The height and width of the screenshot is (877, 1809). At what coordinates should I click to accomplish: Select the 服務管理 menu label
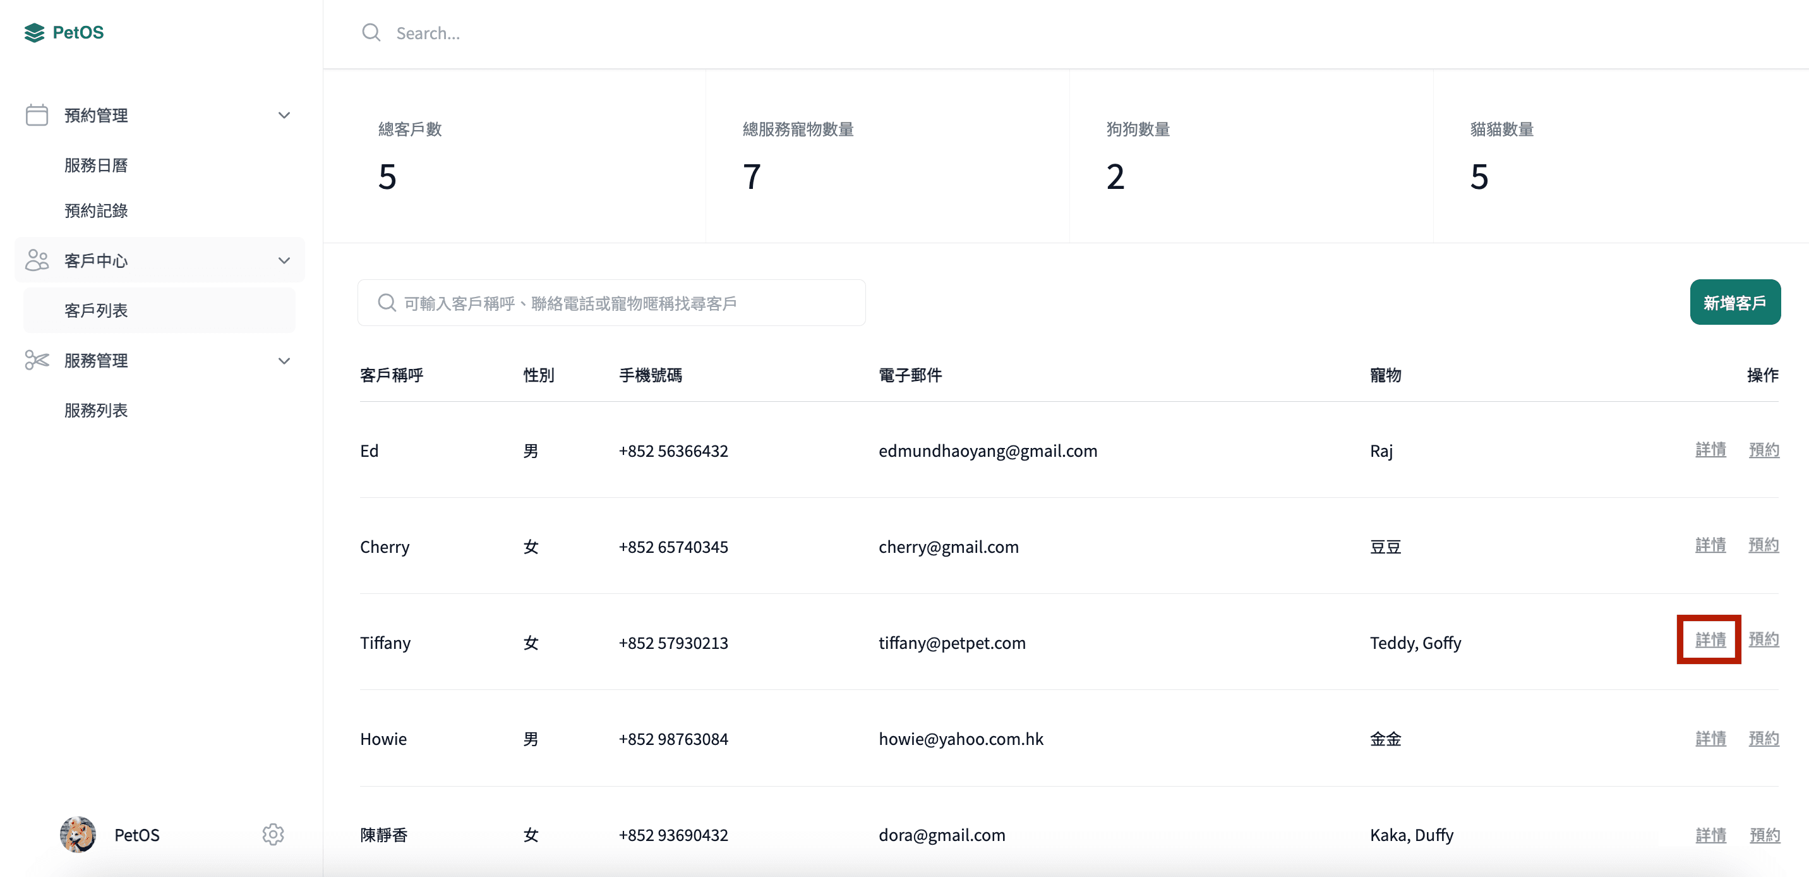pyautogui.click(x=95, y=361)
